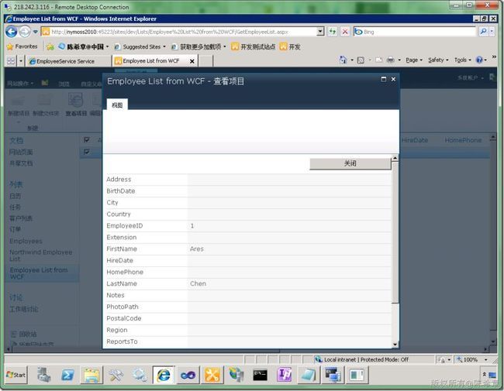
Task: Close the Employee List from WCF dialog
Action: click(x=393, y=79)
